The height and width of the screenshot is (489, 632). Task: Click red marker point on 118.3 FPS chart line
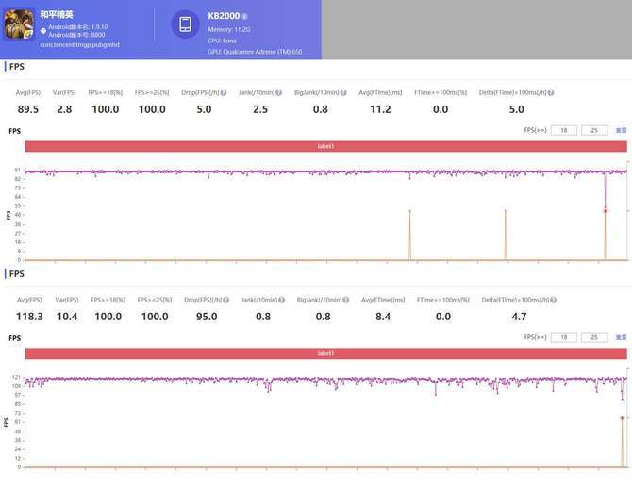[622, 417]
